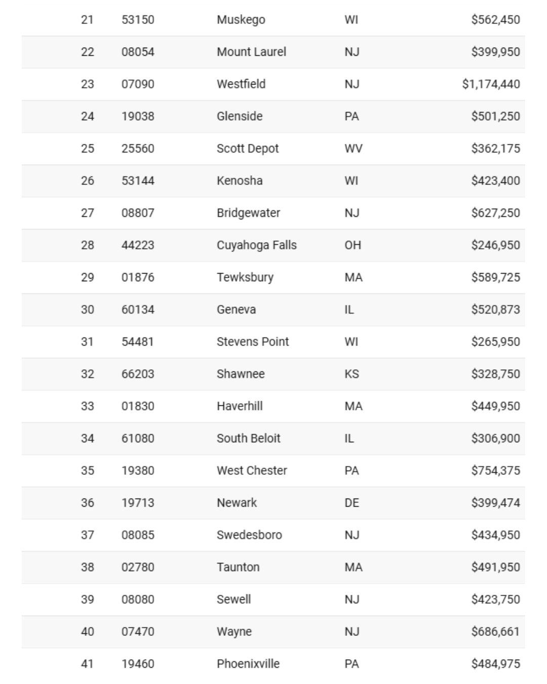Image resolution: width=547 pixels, height=684 pixels.
Task: Select the Cuyahoga Falls entry
Action: [x=256, y=245]
